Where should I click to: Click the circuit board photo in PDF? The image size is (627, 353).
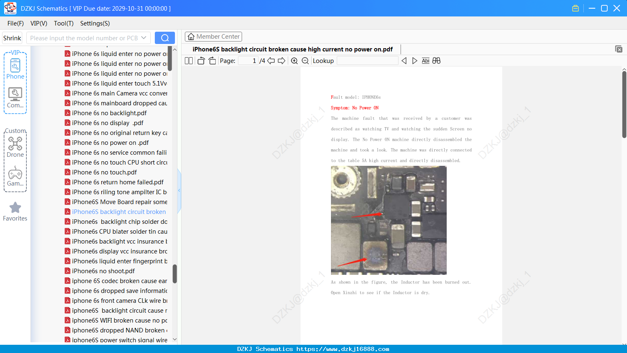389,220
